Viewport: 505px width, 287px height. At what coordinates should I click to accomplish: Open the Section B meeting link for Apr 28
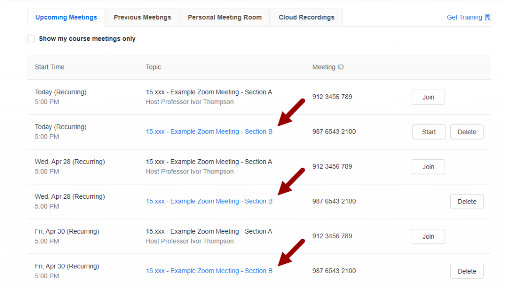(209, 201)
